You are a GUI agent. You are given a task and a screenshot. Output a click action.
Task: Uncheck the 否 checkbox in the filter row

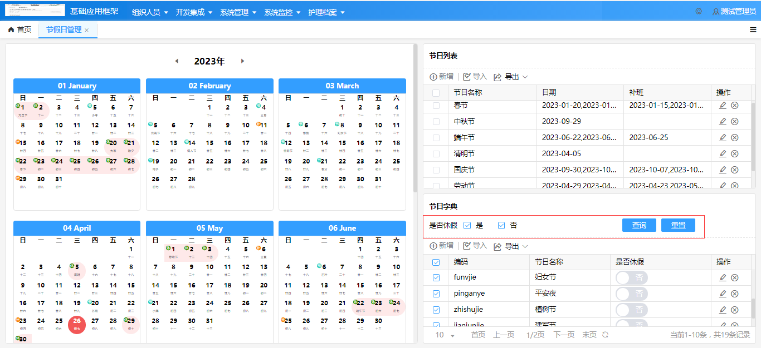[501, 225]
